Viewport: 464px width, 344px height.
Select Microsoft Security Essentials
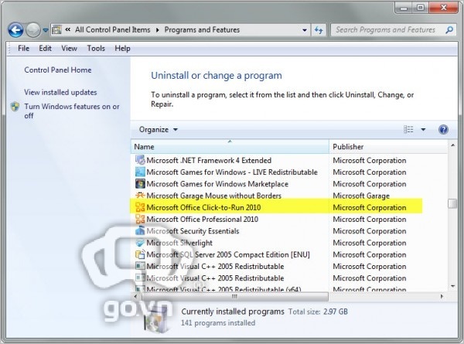tap(193, 231)
